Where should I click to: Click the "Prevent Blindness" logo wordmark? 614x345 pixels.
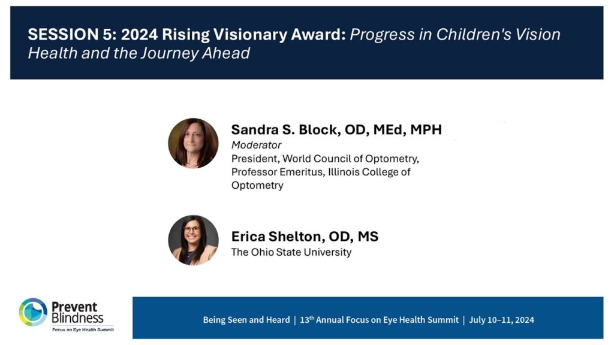pos(78,311)
